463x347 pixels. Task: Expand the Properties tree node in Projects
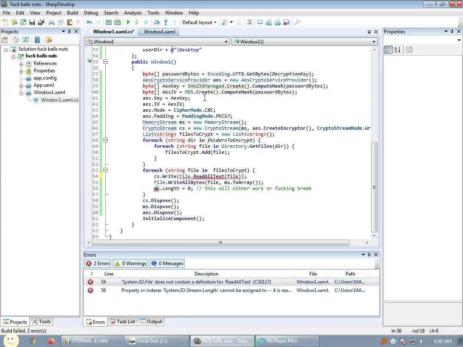21,71
